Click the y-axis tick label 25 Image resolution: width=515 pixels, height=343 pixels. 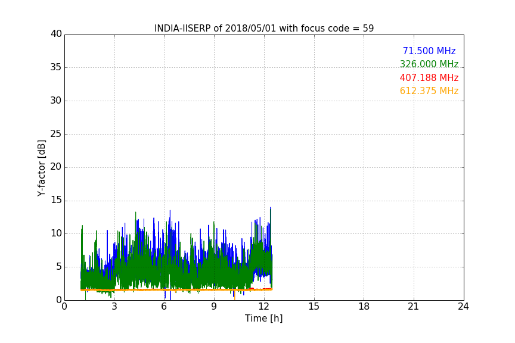tap(56, 134)
